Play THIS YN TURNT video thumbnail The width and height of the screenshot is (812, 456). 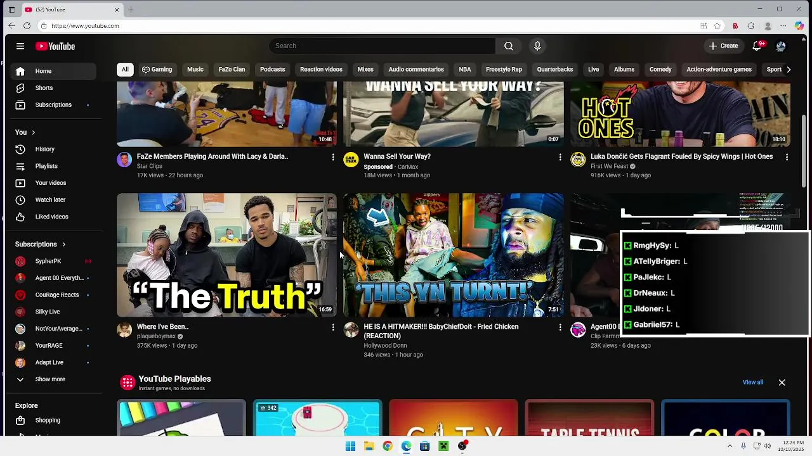tap(453, 255)
